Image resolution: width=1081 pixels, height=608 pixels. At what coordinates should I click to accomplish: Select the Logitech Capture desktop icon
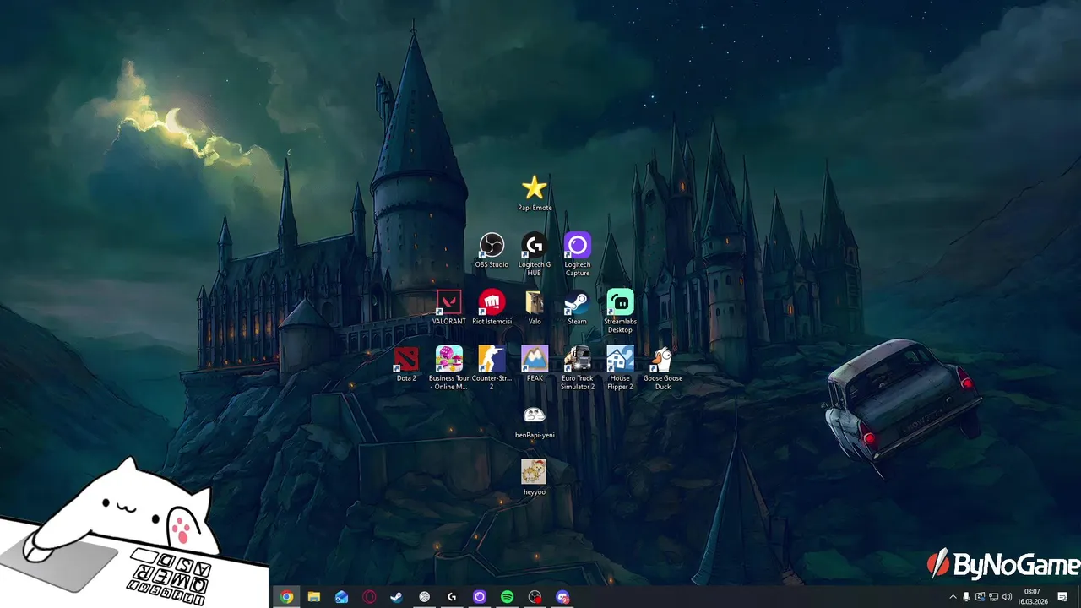578,254
